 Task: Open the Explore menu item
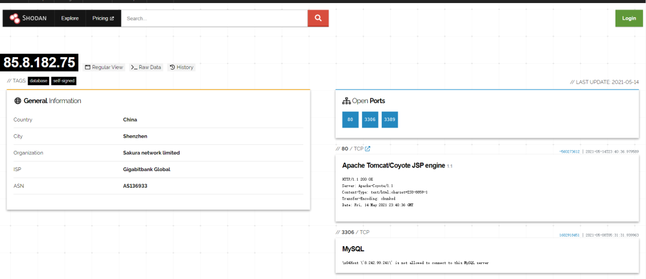tap(70, 18)
